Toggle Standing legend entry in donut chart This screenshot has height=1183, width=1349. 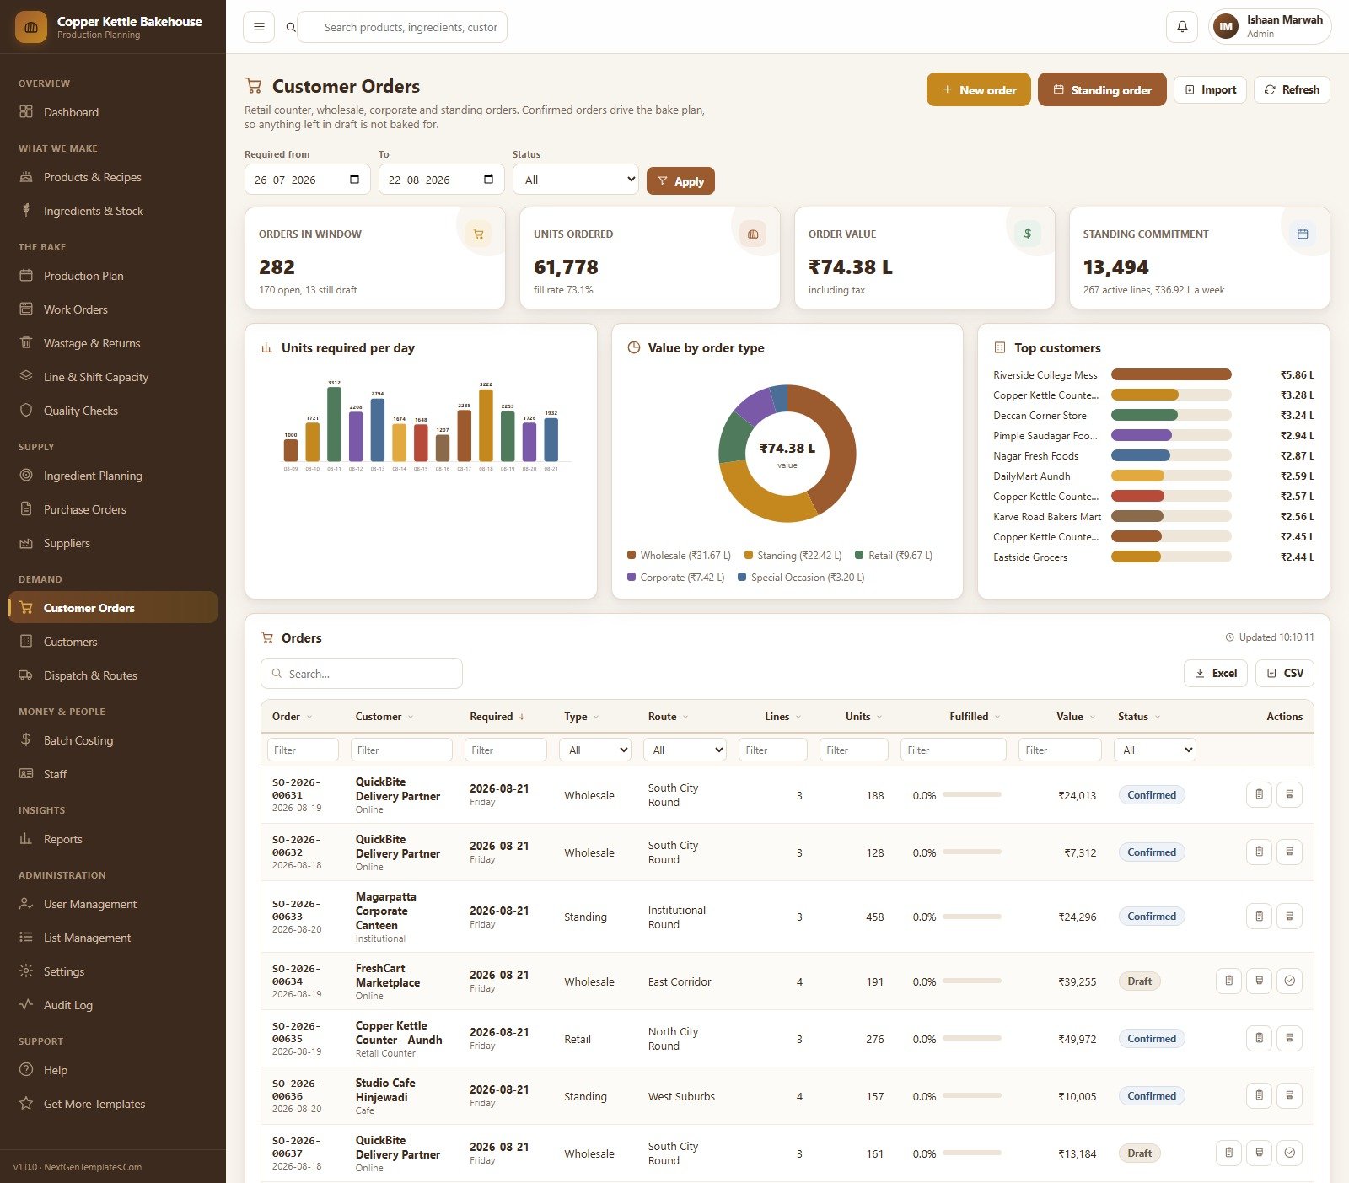pos(793,556)
